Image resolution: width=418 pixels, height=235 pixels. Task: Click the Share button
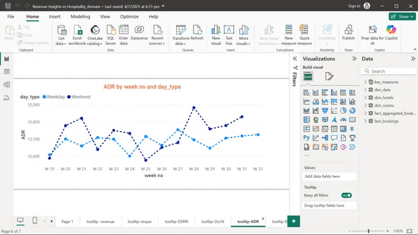tap(403, 17)
